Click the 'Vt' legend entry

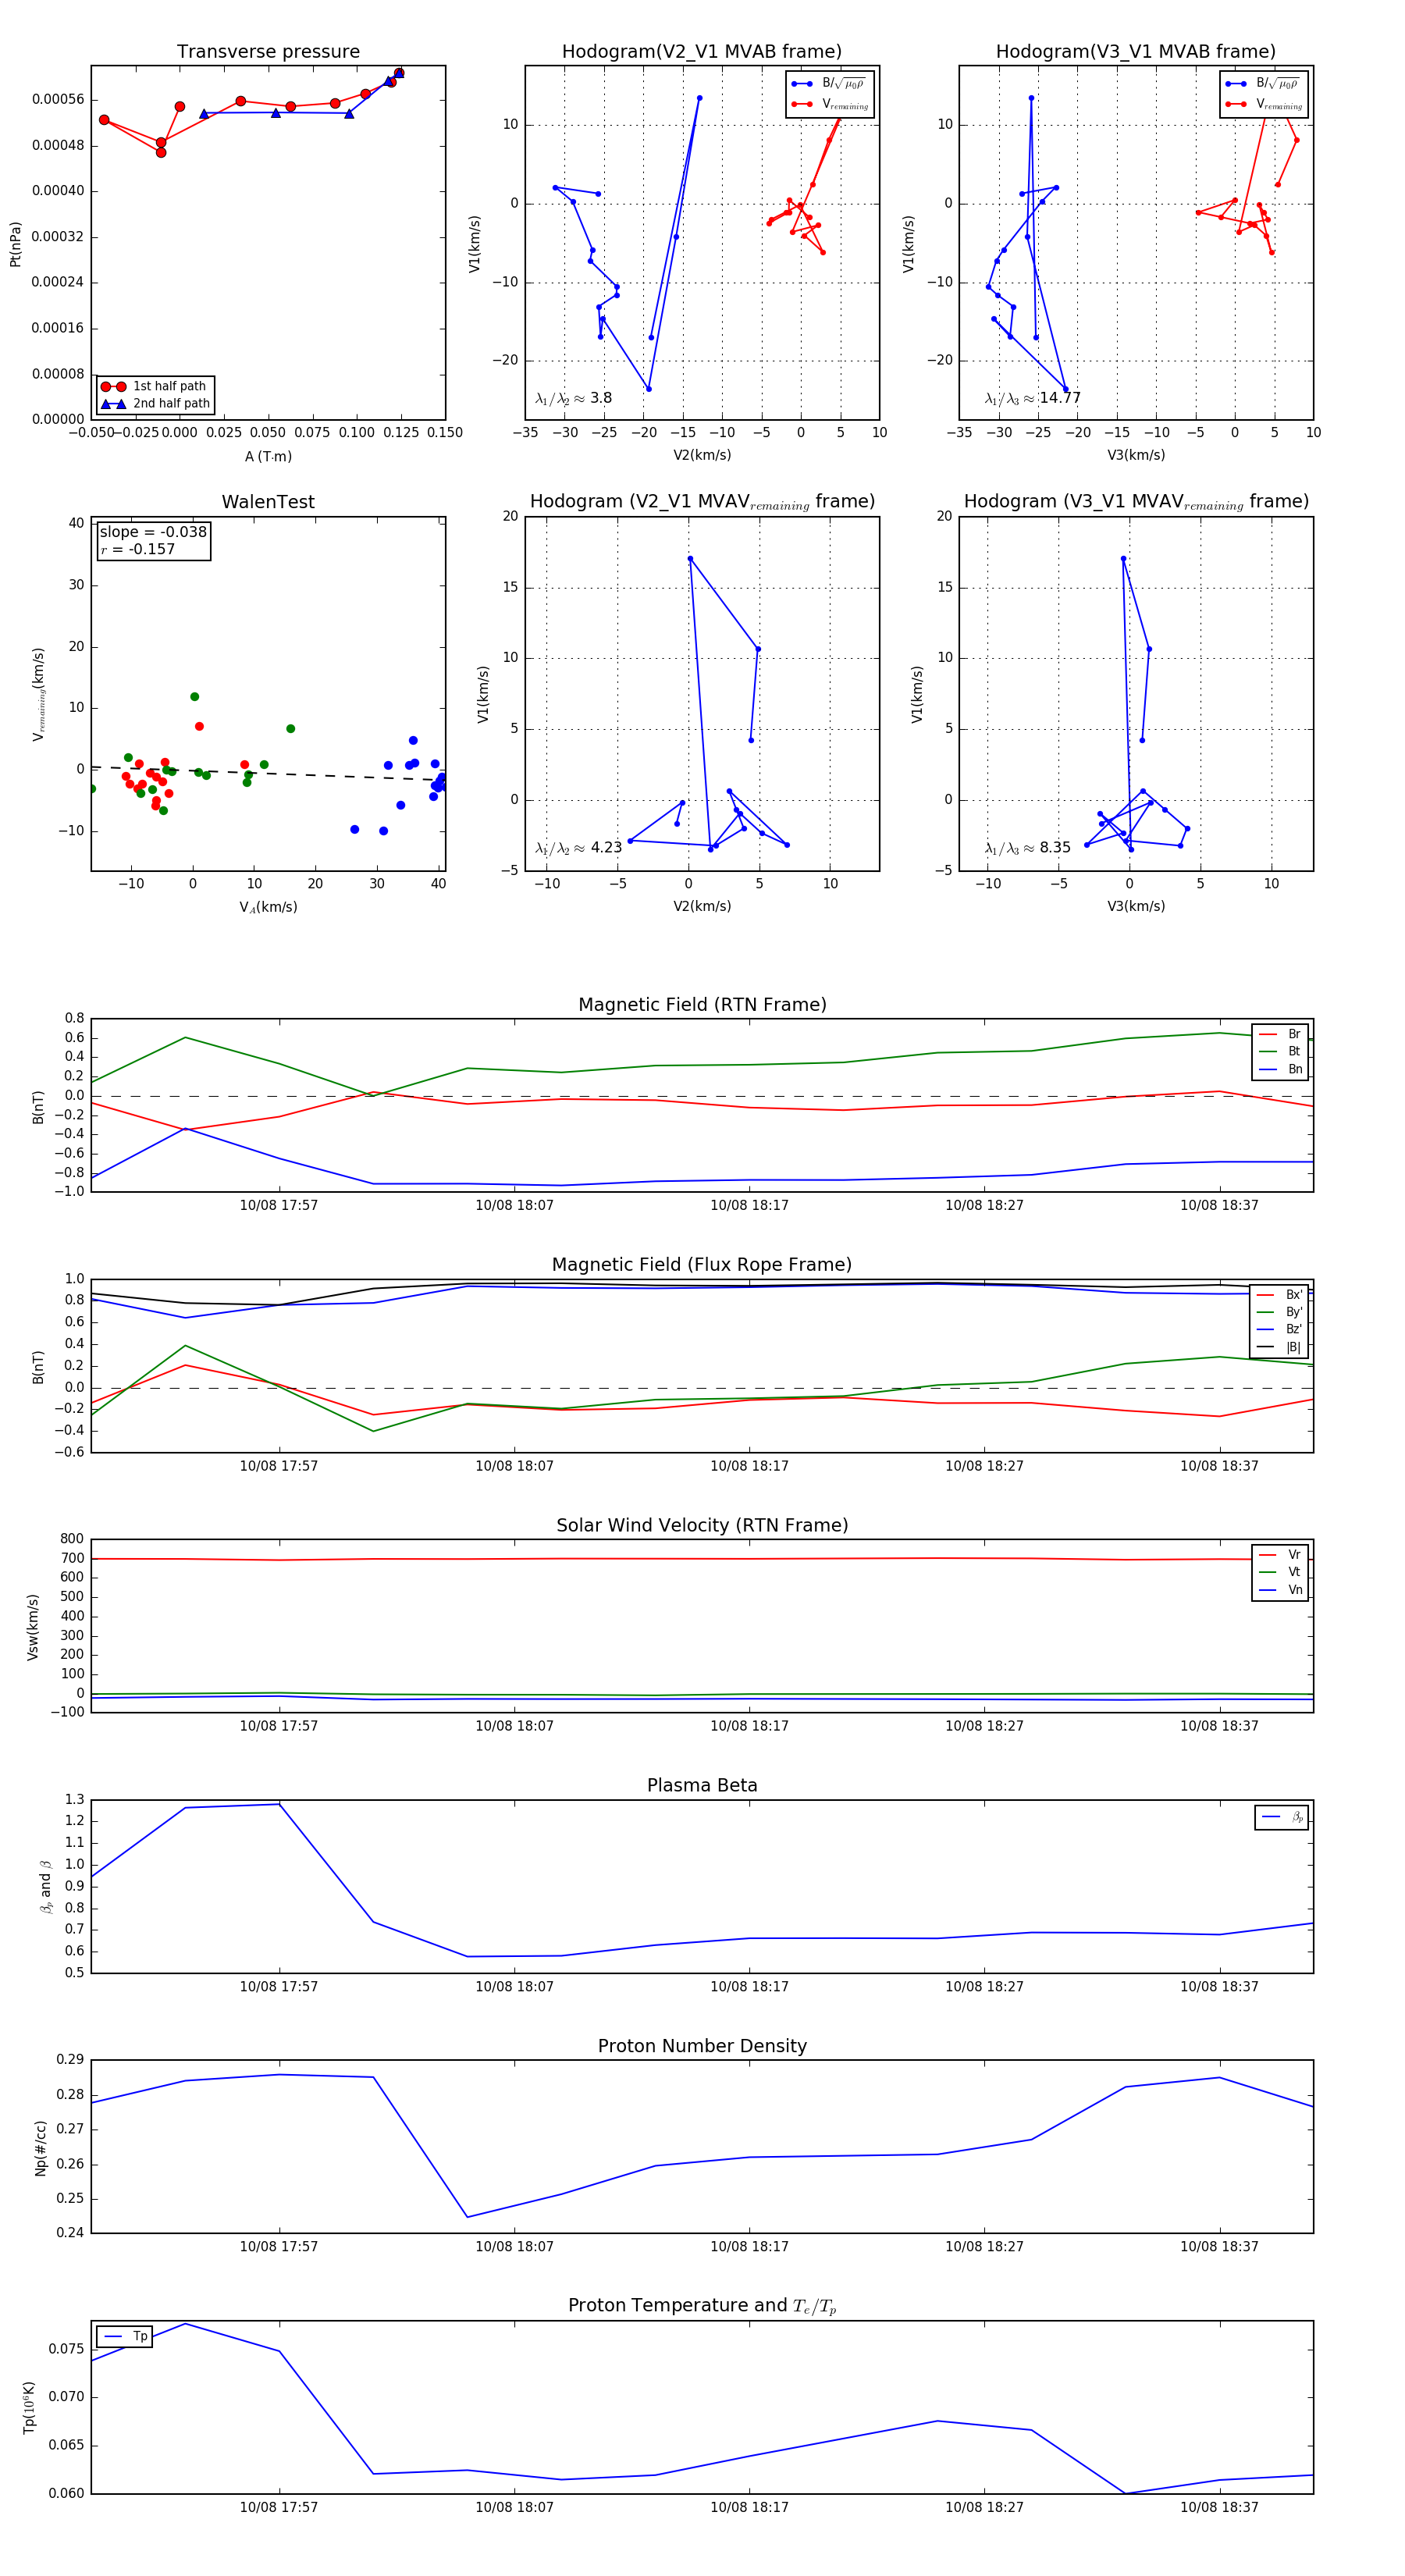[x=1280, y=1572]
